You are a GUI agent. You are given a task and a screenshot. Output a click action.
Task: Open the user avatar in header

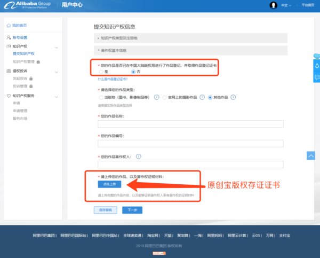point(273,5)
